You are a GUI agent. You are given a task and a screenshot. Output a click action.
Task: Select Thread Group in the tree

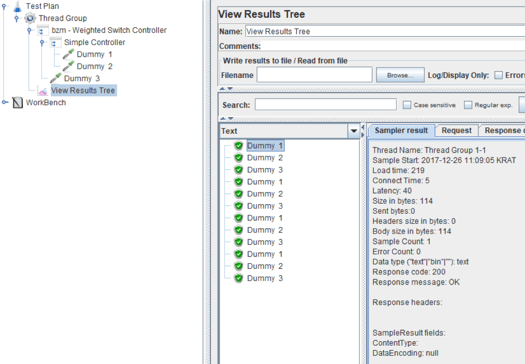(62, 18)
